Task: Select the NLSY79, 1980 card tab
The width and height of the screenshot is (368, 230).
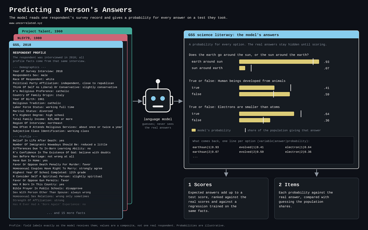Action: pos(71,38)
